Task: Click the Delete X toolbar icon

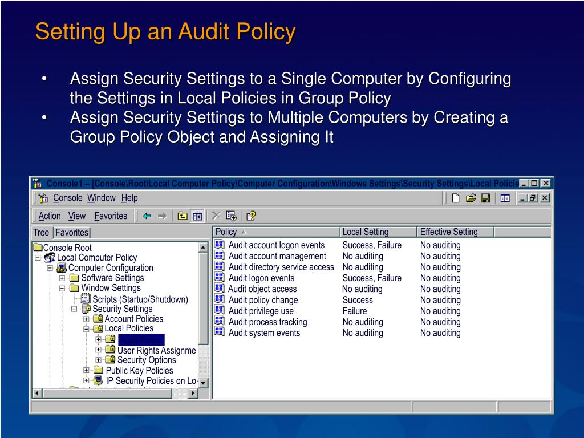Action: pos(216,216)
